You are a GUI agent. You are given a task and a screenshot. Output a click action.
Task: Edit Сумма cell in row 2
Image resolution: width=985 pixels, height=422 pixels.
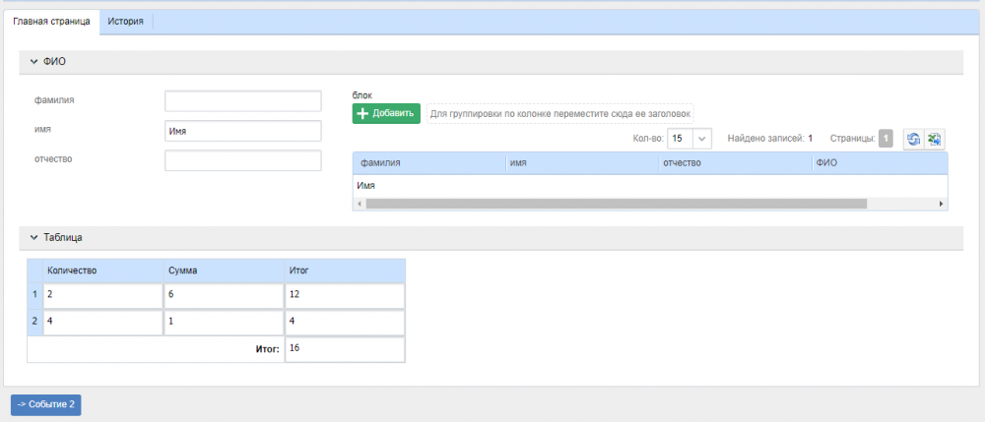pyautogui.click(x=224, y=323)
